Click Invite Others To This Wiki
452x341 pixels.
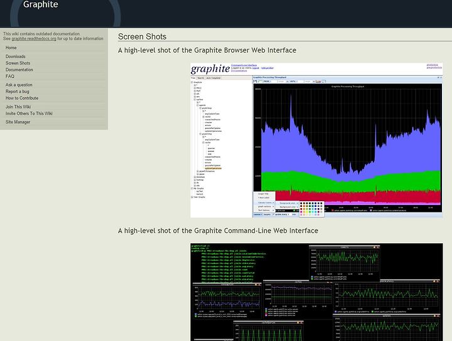[29, 113]
